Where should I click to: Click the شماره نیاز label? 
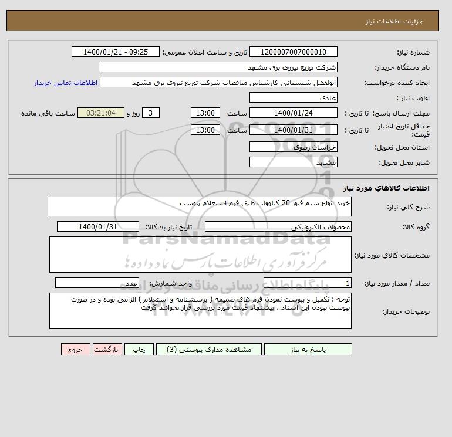pyautogui.click(x=413, y=52)
